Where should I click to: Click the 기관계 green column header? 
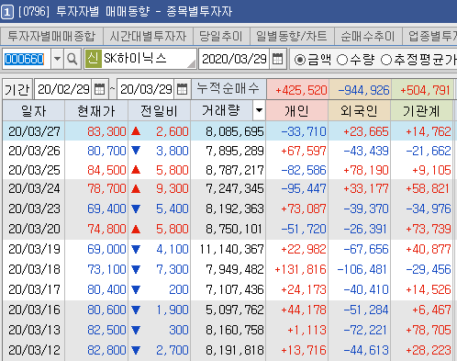[421, 110]
